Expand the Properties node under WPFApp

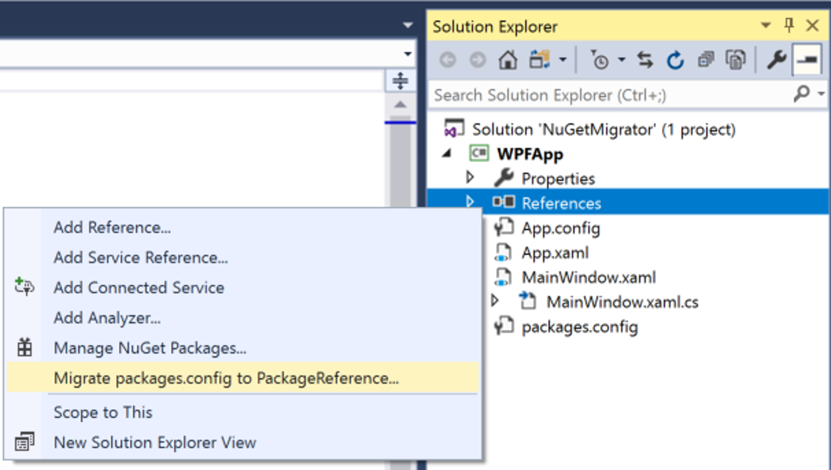[x=471, y=178]
